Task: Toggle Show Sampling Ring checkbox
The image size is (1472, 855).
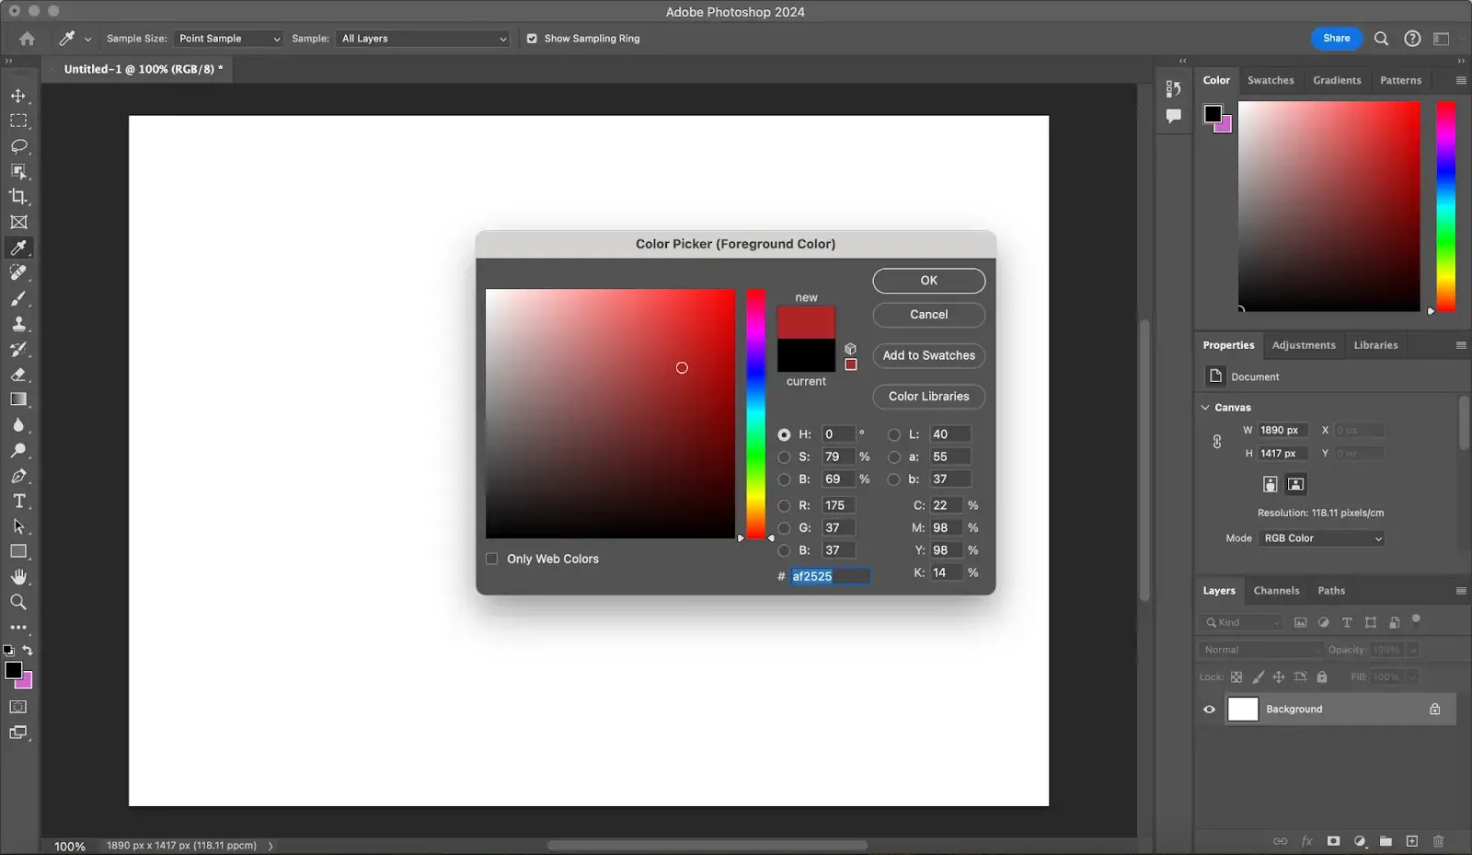Action: pos(532,39)
